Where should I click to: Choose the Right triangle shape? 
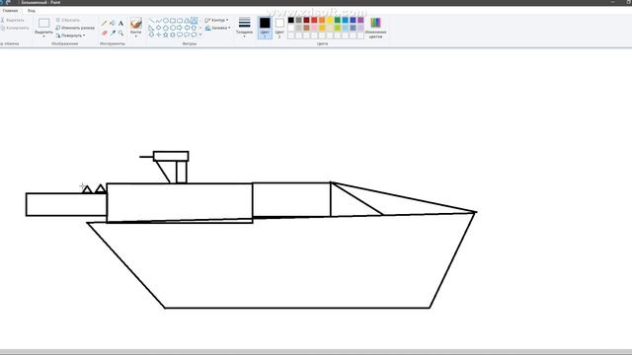[151, 28]
